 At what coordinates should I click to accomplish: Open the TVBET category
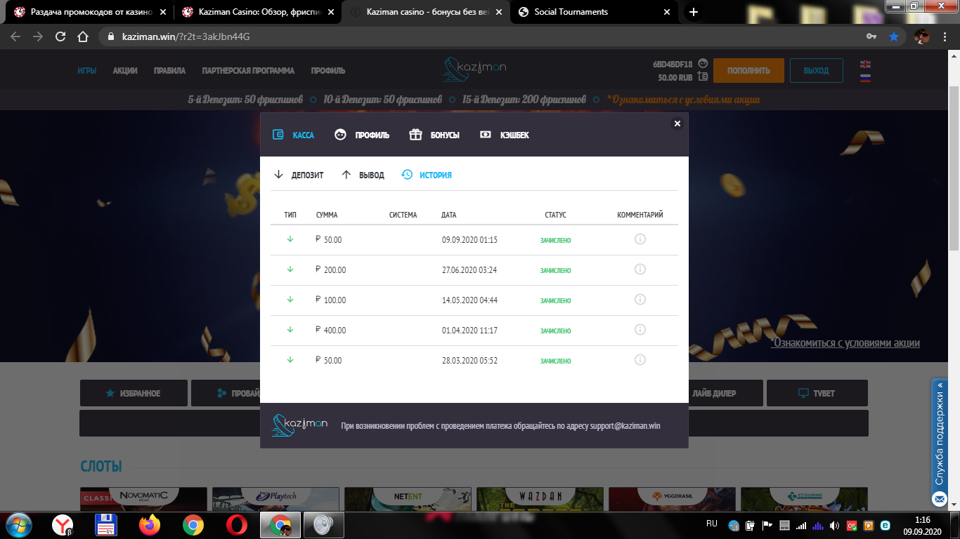(817, 393)
